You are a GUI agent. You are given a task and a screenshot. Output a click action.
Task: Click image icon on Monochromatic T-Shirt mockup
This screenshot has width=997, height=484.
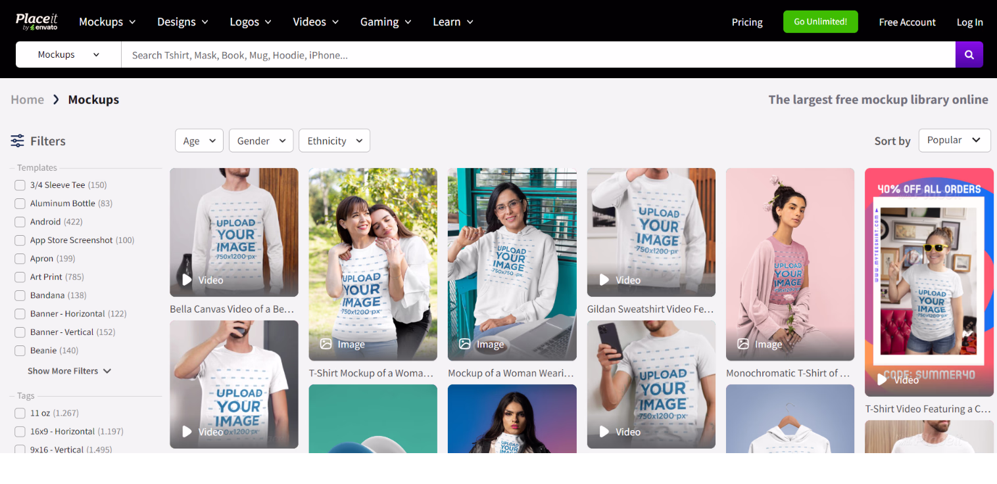pyautogui.click(x=743, y=344)
